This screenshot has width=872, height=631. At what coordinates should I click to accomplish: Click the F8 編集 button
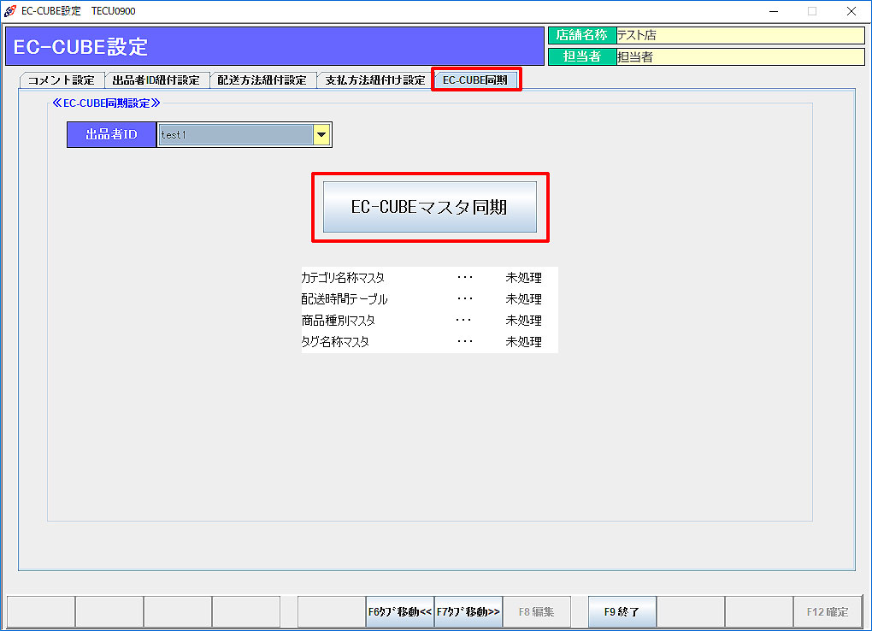(537, 611)
